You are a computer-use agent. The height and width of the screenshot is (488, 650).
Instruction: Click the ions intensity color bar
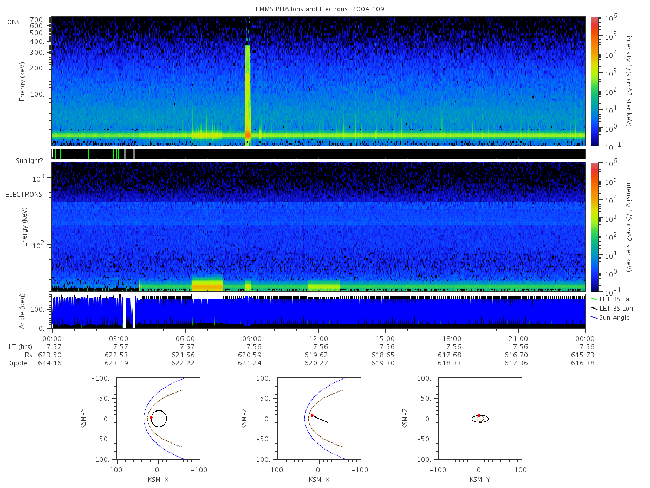click(594, 81)
